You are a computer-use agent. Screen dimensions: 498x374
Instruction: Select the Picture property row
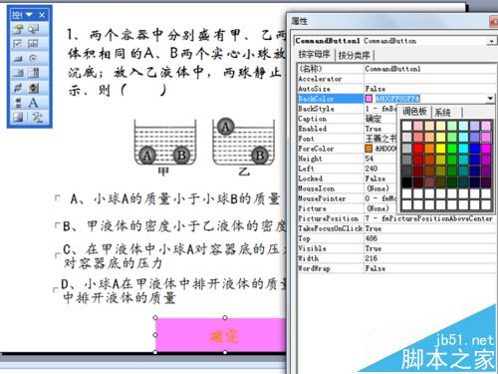348,208
